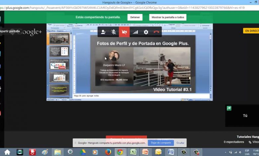The height and width of the screenshot is (156, 259).
Task: Invite people with the add-person icon
Action: coord(103,32)
